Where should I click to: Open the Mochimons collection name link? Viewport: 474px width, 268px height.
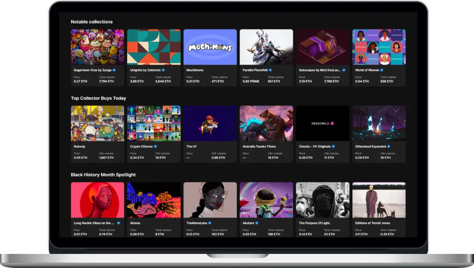[x=195, y=70]
